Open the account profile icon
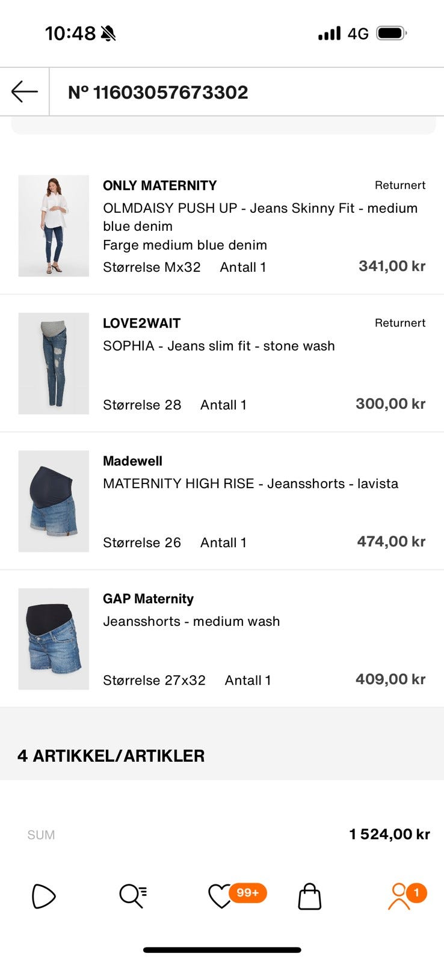The width and height of the screenshot is (444, 962). click(x=398, y=896)
